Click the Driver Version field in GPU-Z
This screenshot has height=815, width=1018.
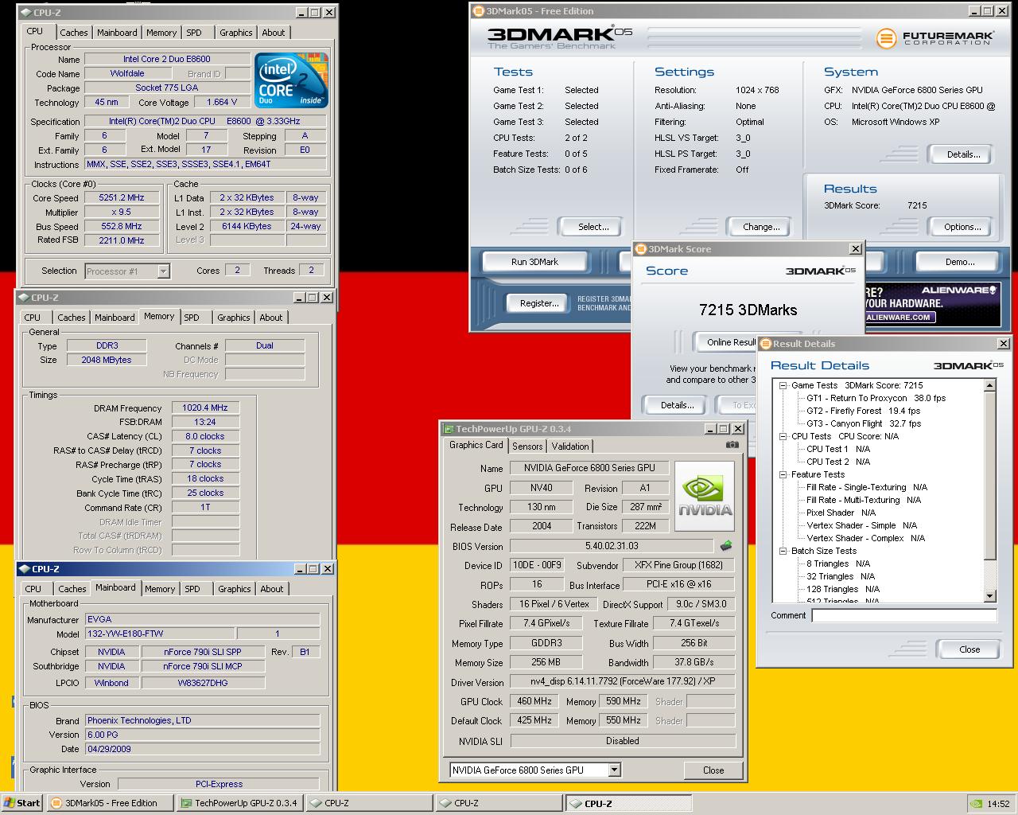622,682
